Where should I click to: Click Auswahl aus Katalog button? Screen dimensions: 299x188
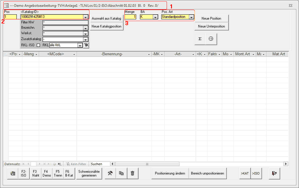click(x=106, y=19)
